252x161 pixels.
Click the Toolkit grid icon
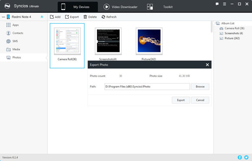(150, 7)
